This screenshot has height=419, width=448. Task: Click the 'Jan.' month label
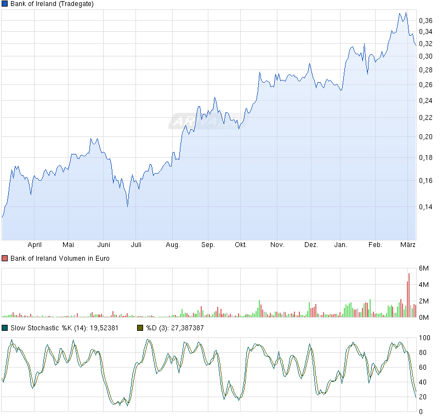pos(341,245)
